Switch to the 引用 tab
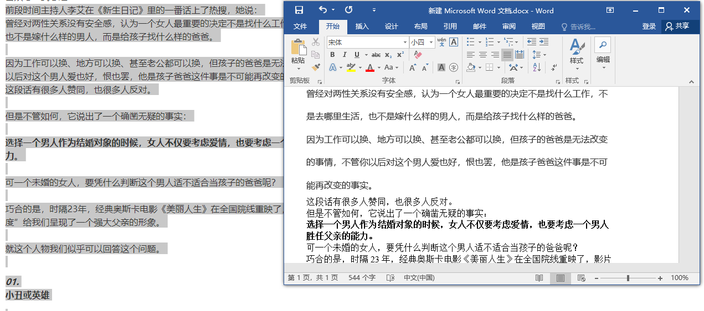Viewport: 704px width, 311px height. [450, 27]
